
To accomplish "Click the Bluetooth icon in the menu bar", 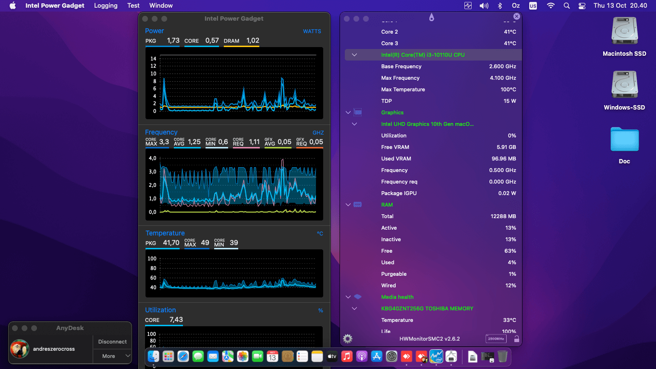I will 499,5.
